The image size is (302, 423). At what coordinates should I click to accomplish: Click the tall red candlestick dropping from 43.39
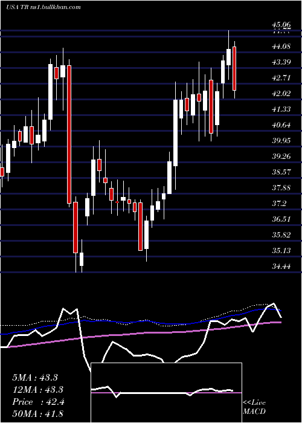[x=69, y=134]
